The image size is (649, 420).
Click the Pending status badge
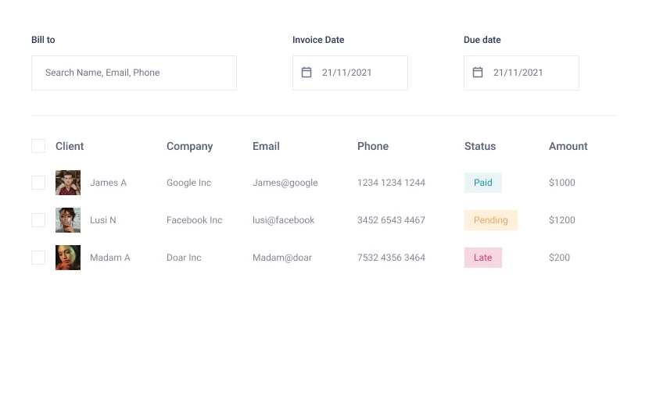490,220
